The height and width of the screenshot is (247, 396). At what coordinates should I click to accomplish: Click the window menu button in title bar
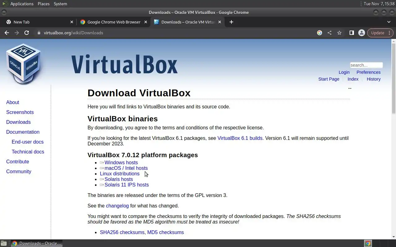[4, 12]
